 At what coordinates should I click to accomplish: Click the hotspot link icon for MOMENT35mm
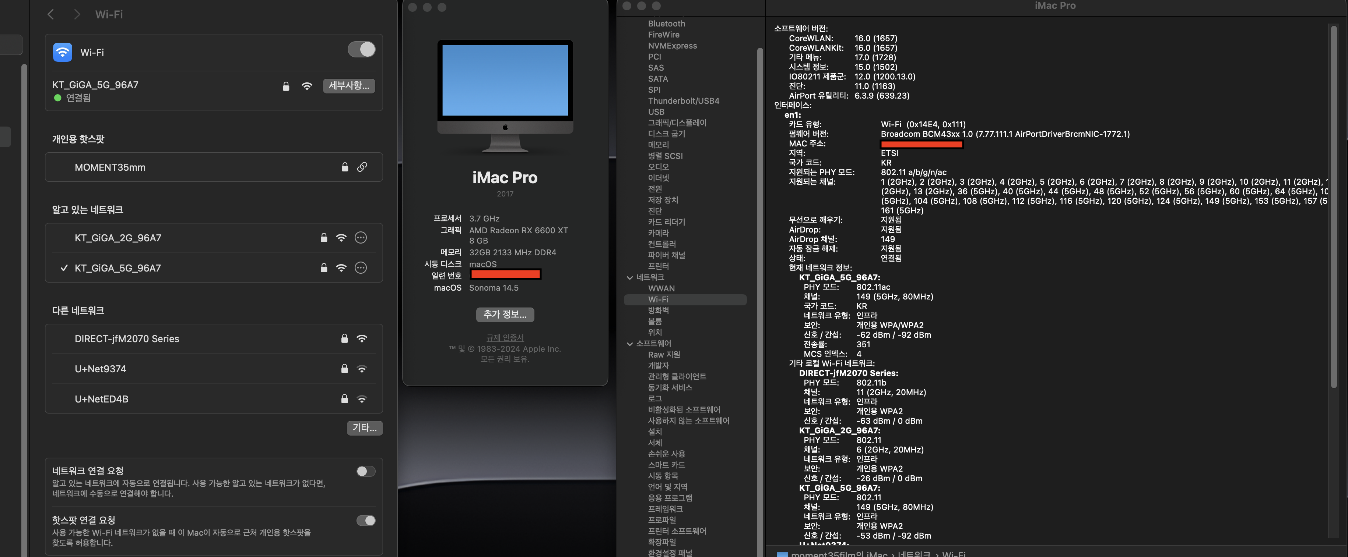(x=362, y=167)
